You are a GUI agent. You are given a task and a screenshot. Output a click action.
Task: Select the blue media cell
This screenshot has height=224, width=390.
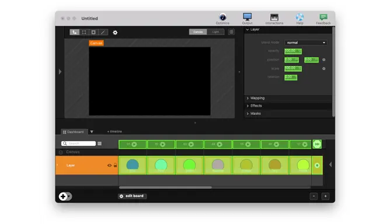[x=133, y=165]
